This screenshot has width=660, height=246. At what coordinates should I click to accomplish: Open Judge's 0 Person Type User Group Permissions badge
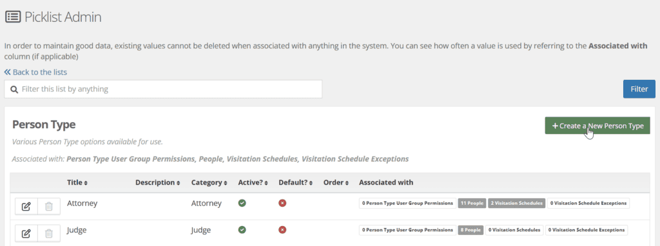pos(407,230)
